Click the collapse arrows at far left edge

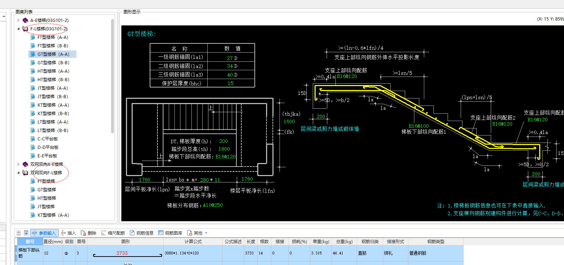pyautogui.click(x=4, y=16)
